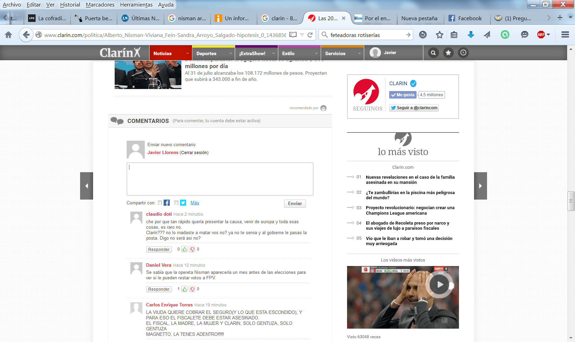This screenshot has width=575, height=342.
Task: Click the Cerrar sesión link
Action: 194,153
